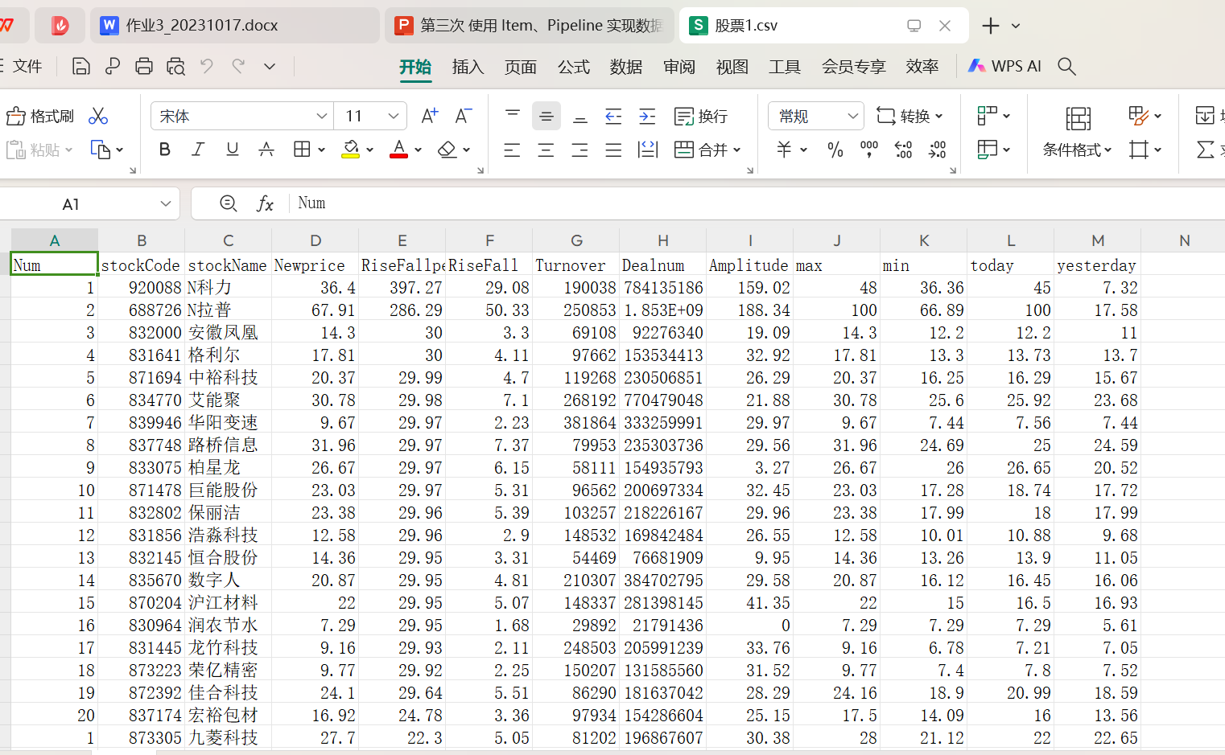Click the Review (审阅) tab
1225x755 pixels.
click(679, 67)
